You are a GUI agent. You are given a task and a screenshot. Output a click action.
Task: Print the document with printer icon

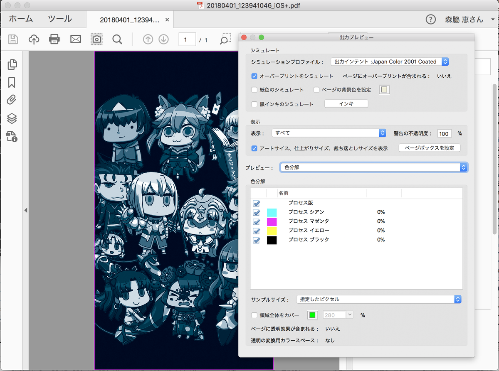point(54,39)
